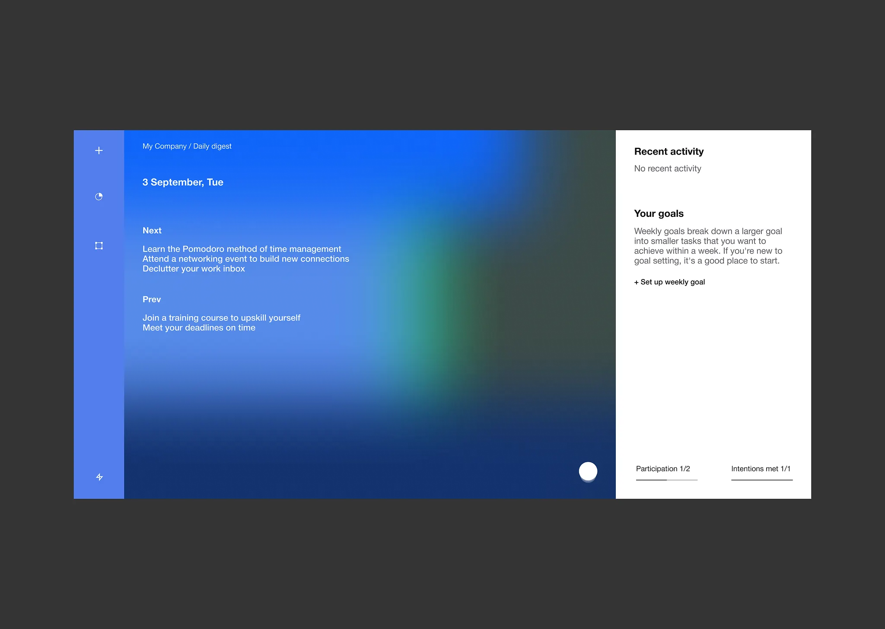The width and height of the screenshot is (885, 629).
Task: Select the Participation 1/2 tab
Action: pos(663,469)
